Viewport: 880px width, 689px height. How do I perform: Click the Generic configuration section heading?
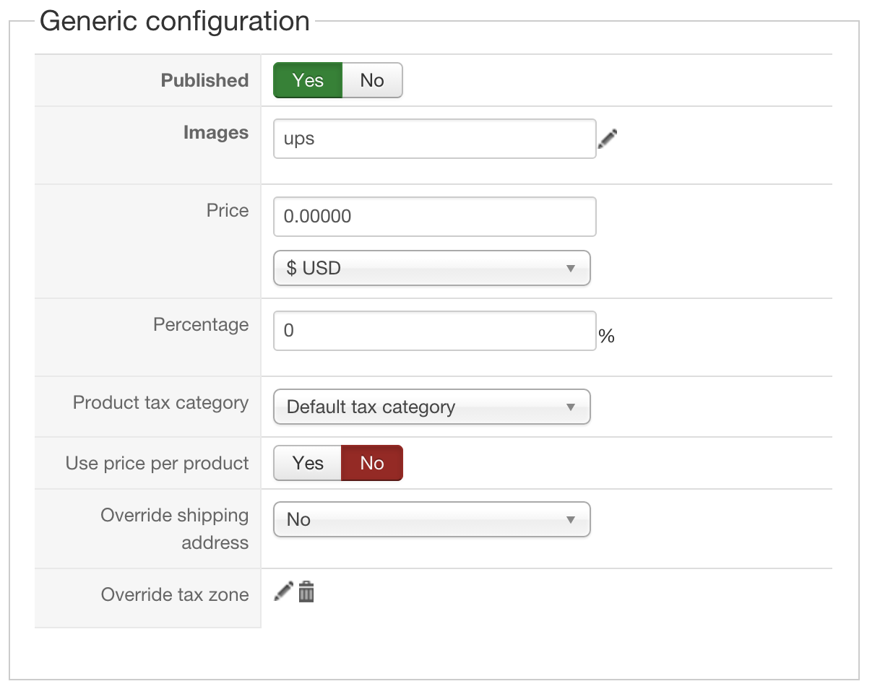tap(174, 21)
